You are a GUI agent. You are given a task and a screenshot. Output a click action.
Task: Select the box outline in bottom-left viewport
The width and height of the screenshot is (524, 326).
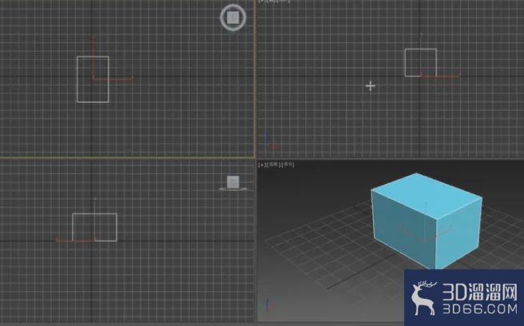(94, 228)
